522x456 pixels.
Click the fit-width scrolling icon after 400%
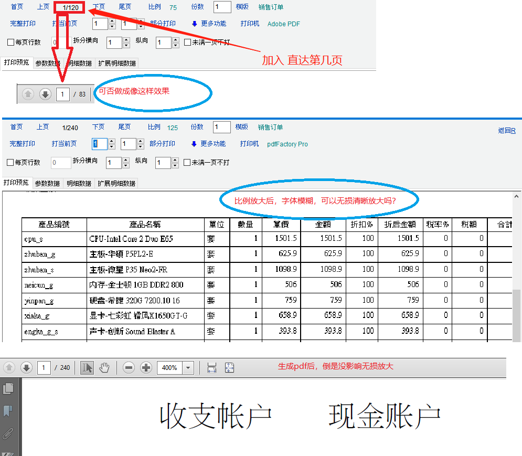pos(212,367)
